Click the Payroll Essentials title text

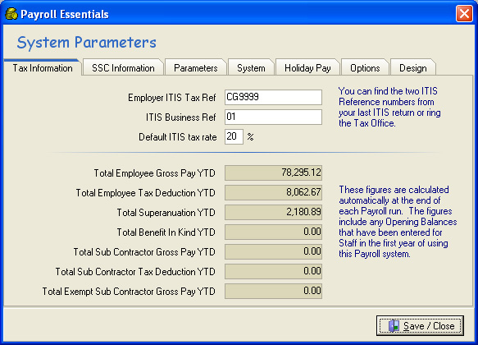pos(65,14)
